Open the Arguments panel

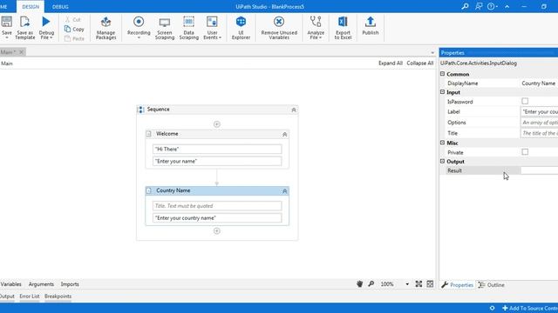coord(41,284)
